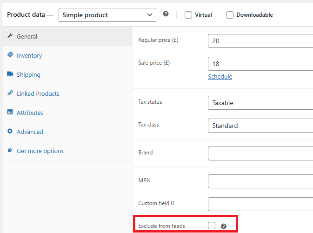This screenshot has height=233, width=313.
Task: Open the Simple product type dropdown
Action: (x=107, y=15)
